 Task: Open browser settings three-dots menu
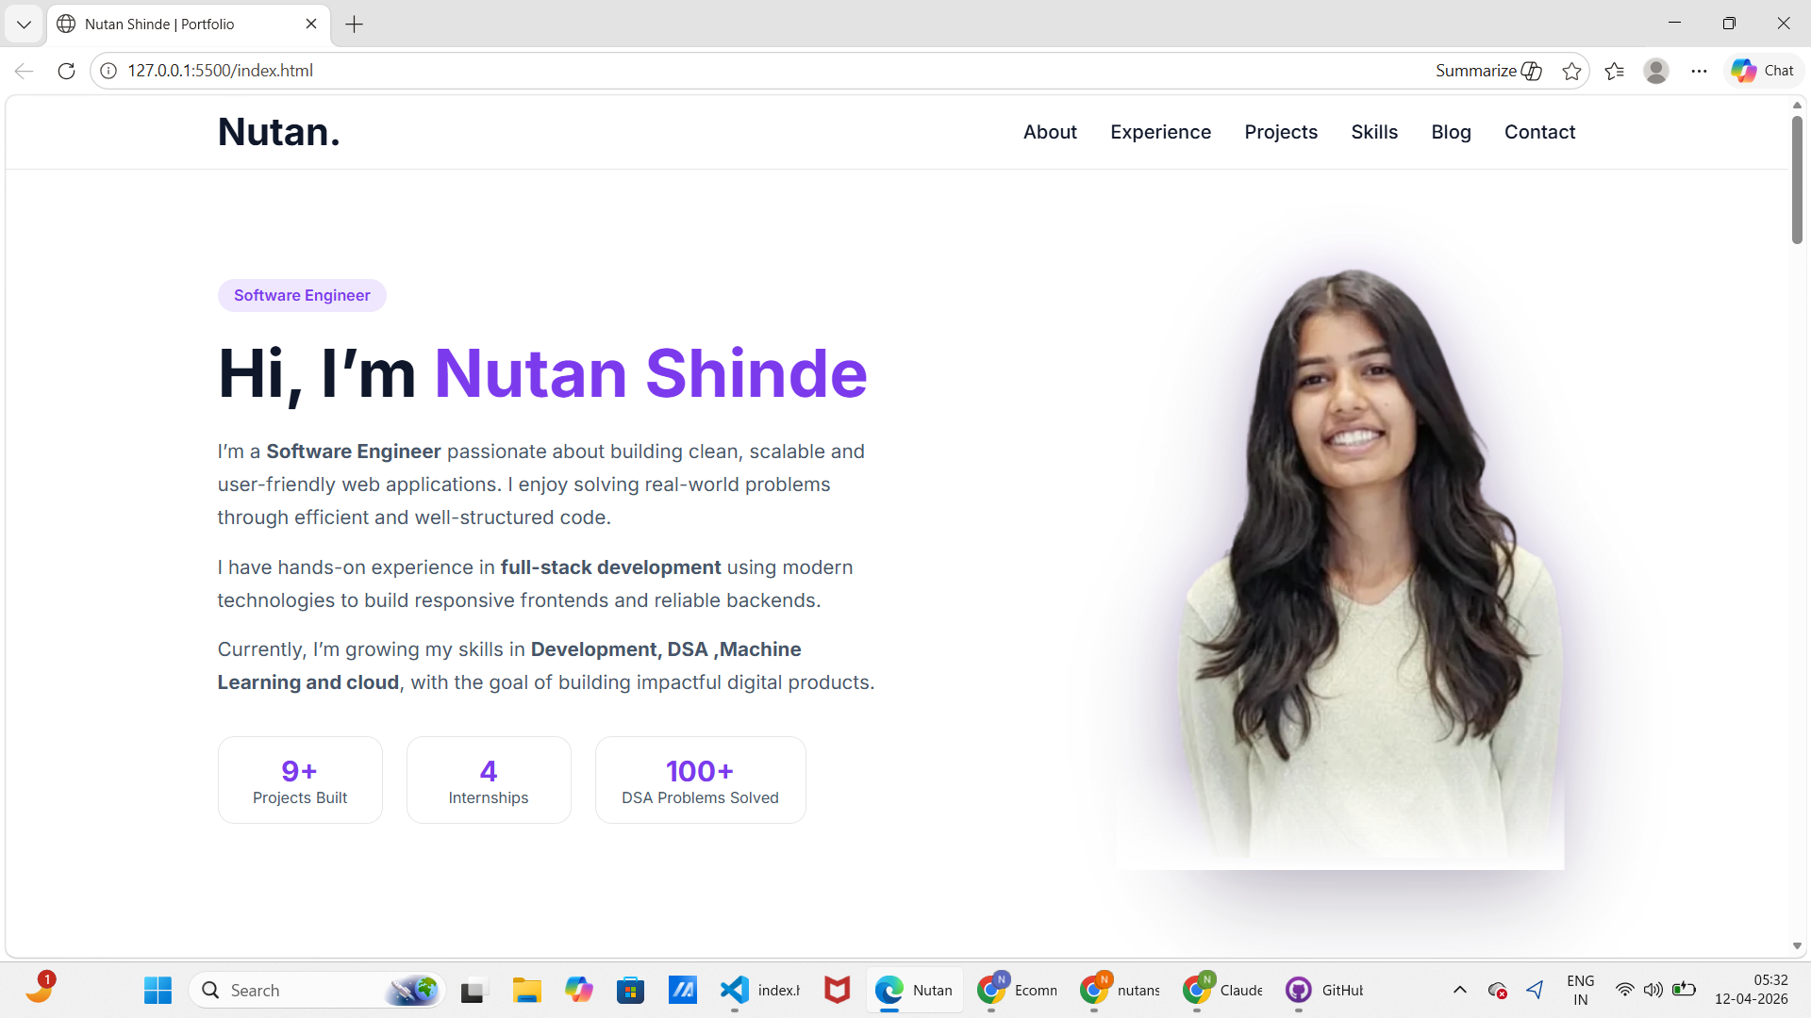pos(1699,71)
